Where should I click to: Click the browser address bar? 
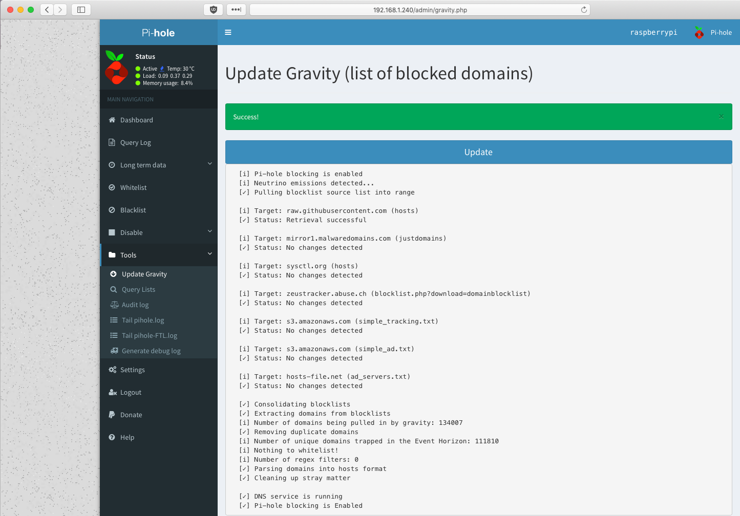(420, 10)
